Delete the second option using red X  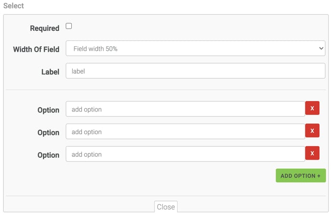click(x=312, y=130)
